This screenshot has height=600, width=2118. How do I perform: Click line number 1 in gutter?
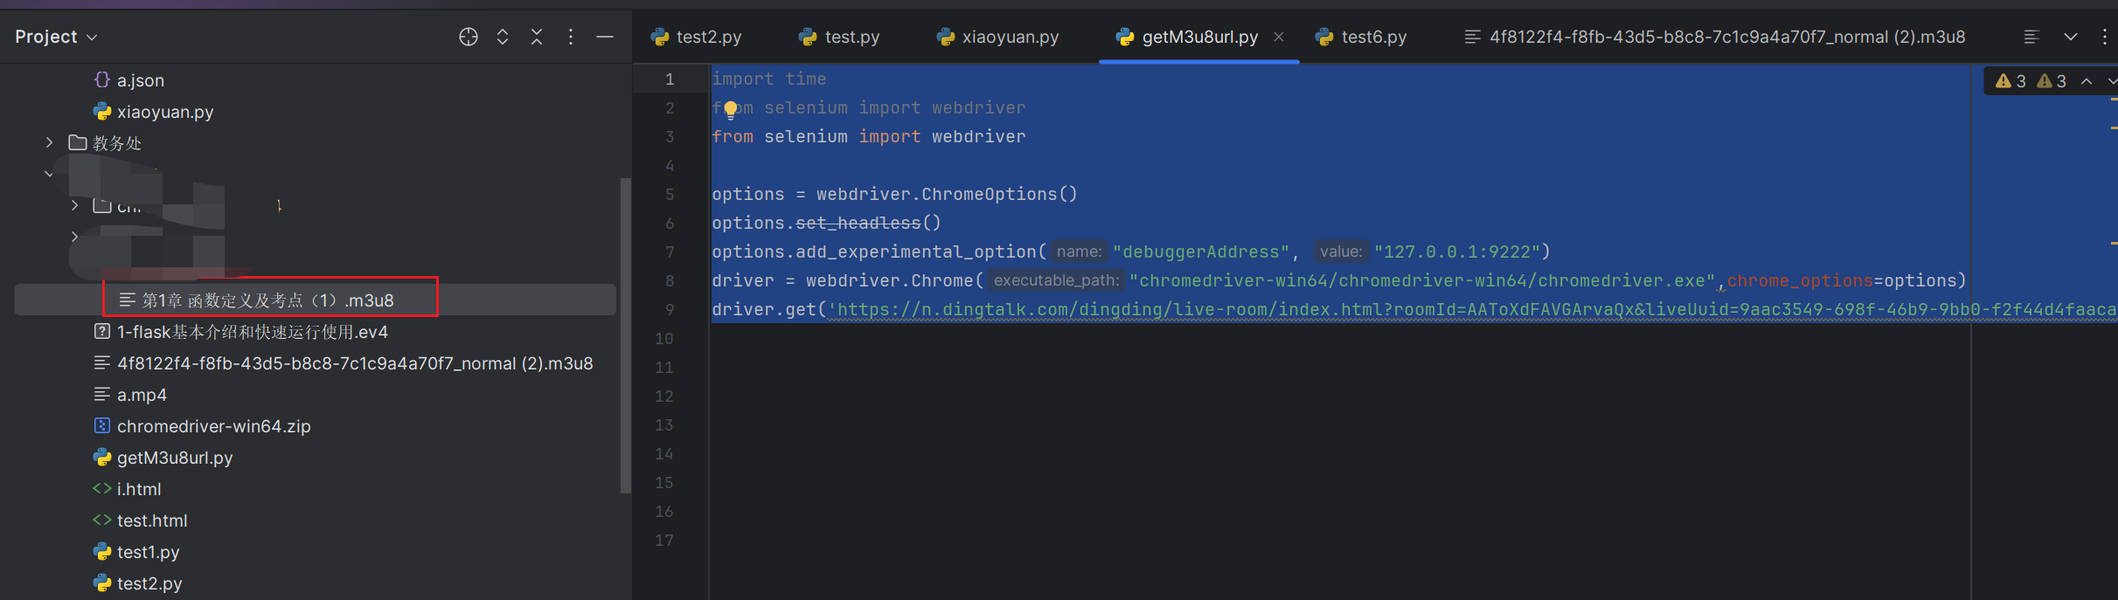(670, 79)
